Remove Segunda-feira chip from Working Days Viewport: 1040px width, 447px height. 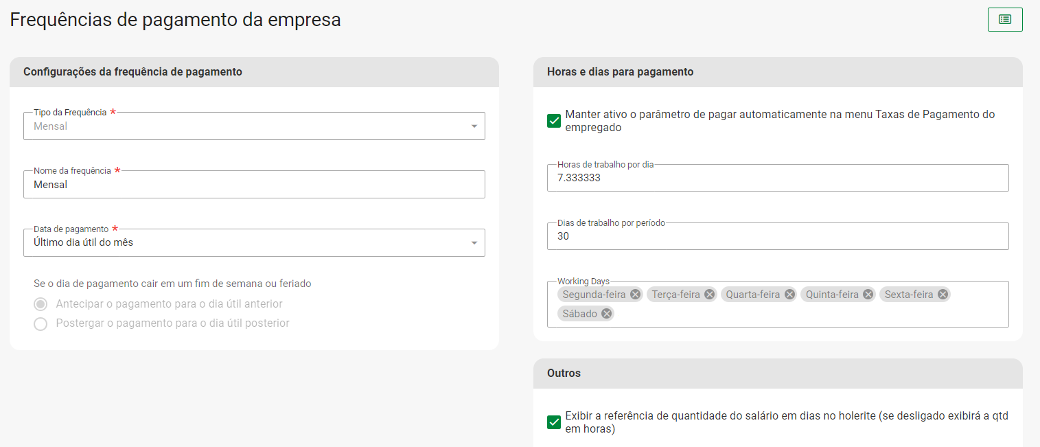pyautogui.click(x=635, y=295)
